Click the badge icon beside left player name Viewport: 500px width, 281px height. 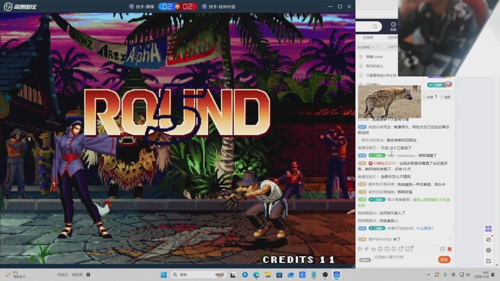point(131,6)
